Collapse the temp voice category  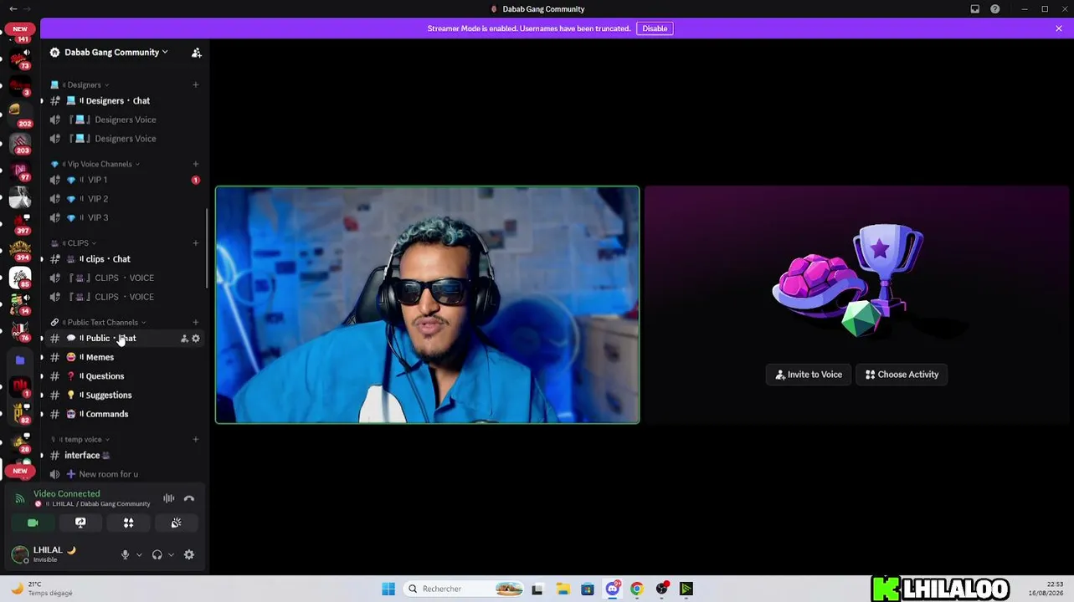point(82,439)
